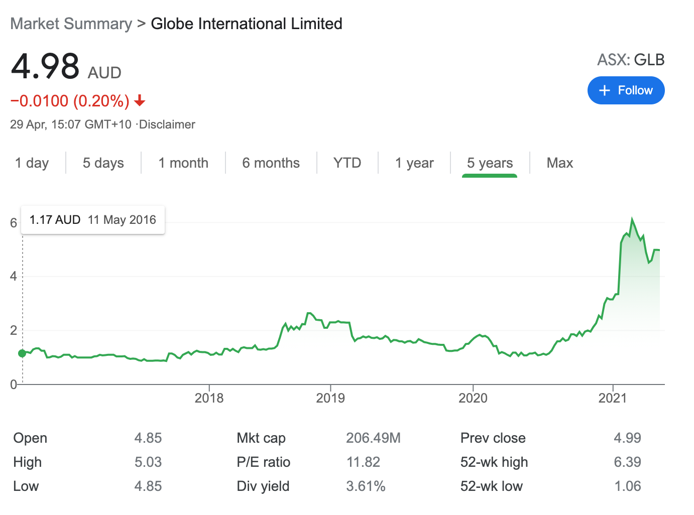The height and width of the screenshot is (515, 694).
Task: Click the AUD currency label beside price
Action: tap(104, 73)
